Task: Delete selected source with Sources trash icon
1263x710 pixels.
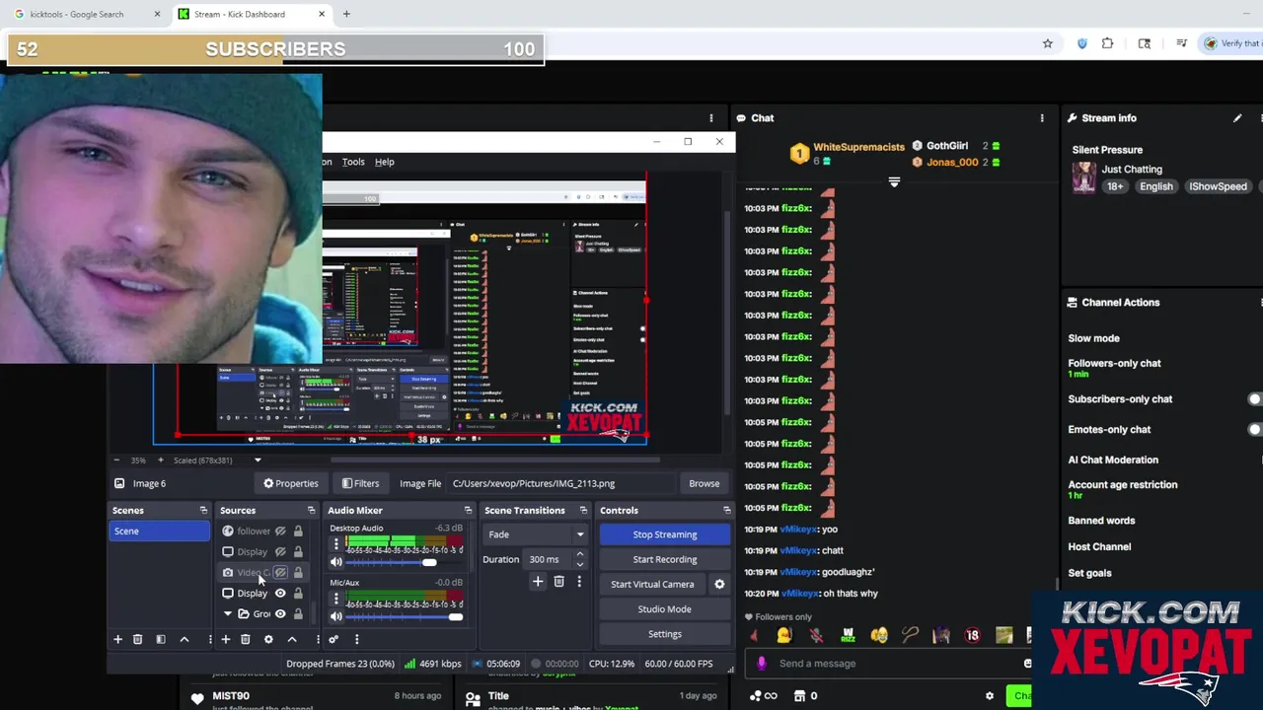Action: [246, 639]
